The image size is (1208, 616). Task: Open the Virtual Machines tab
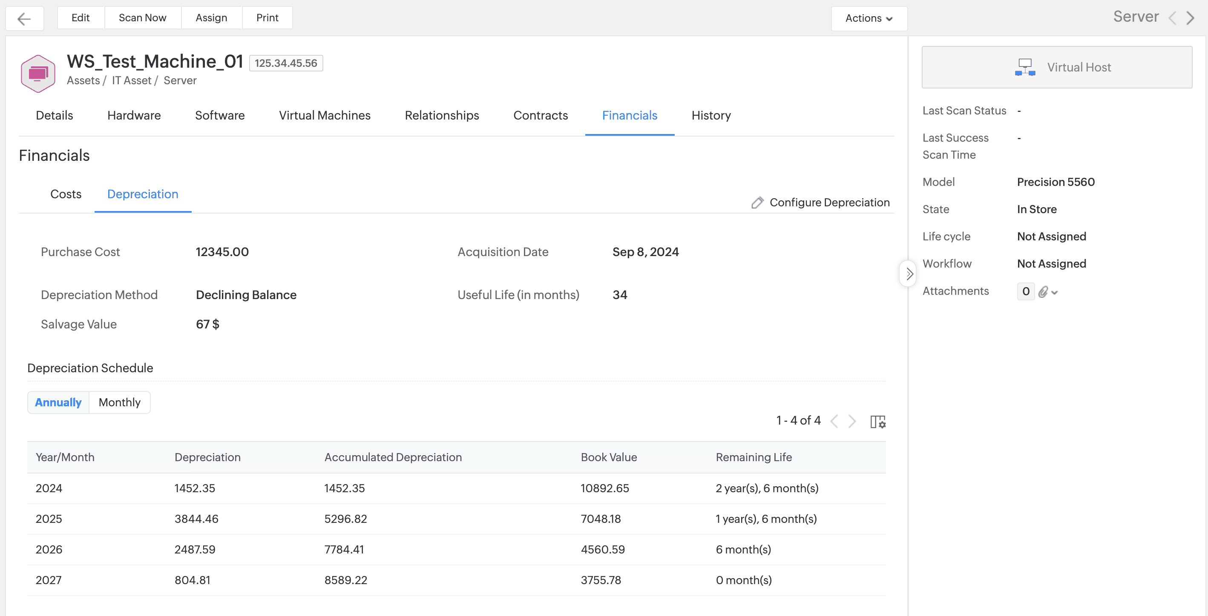[x=325, y=115]
